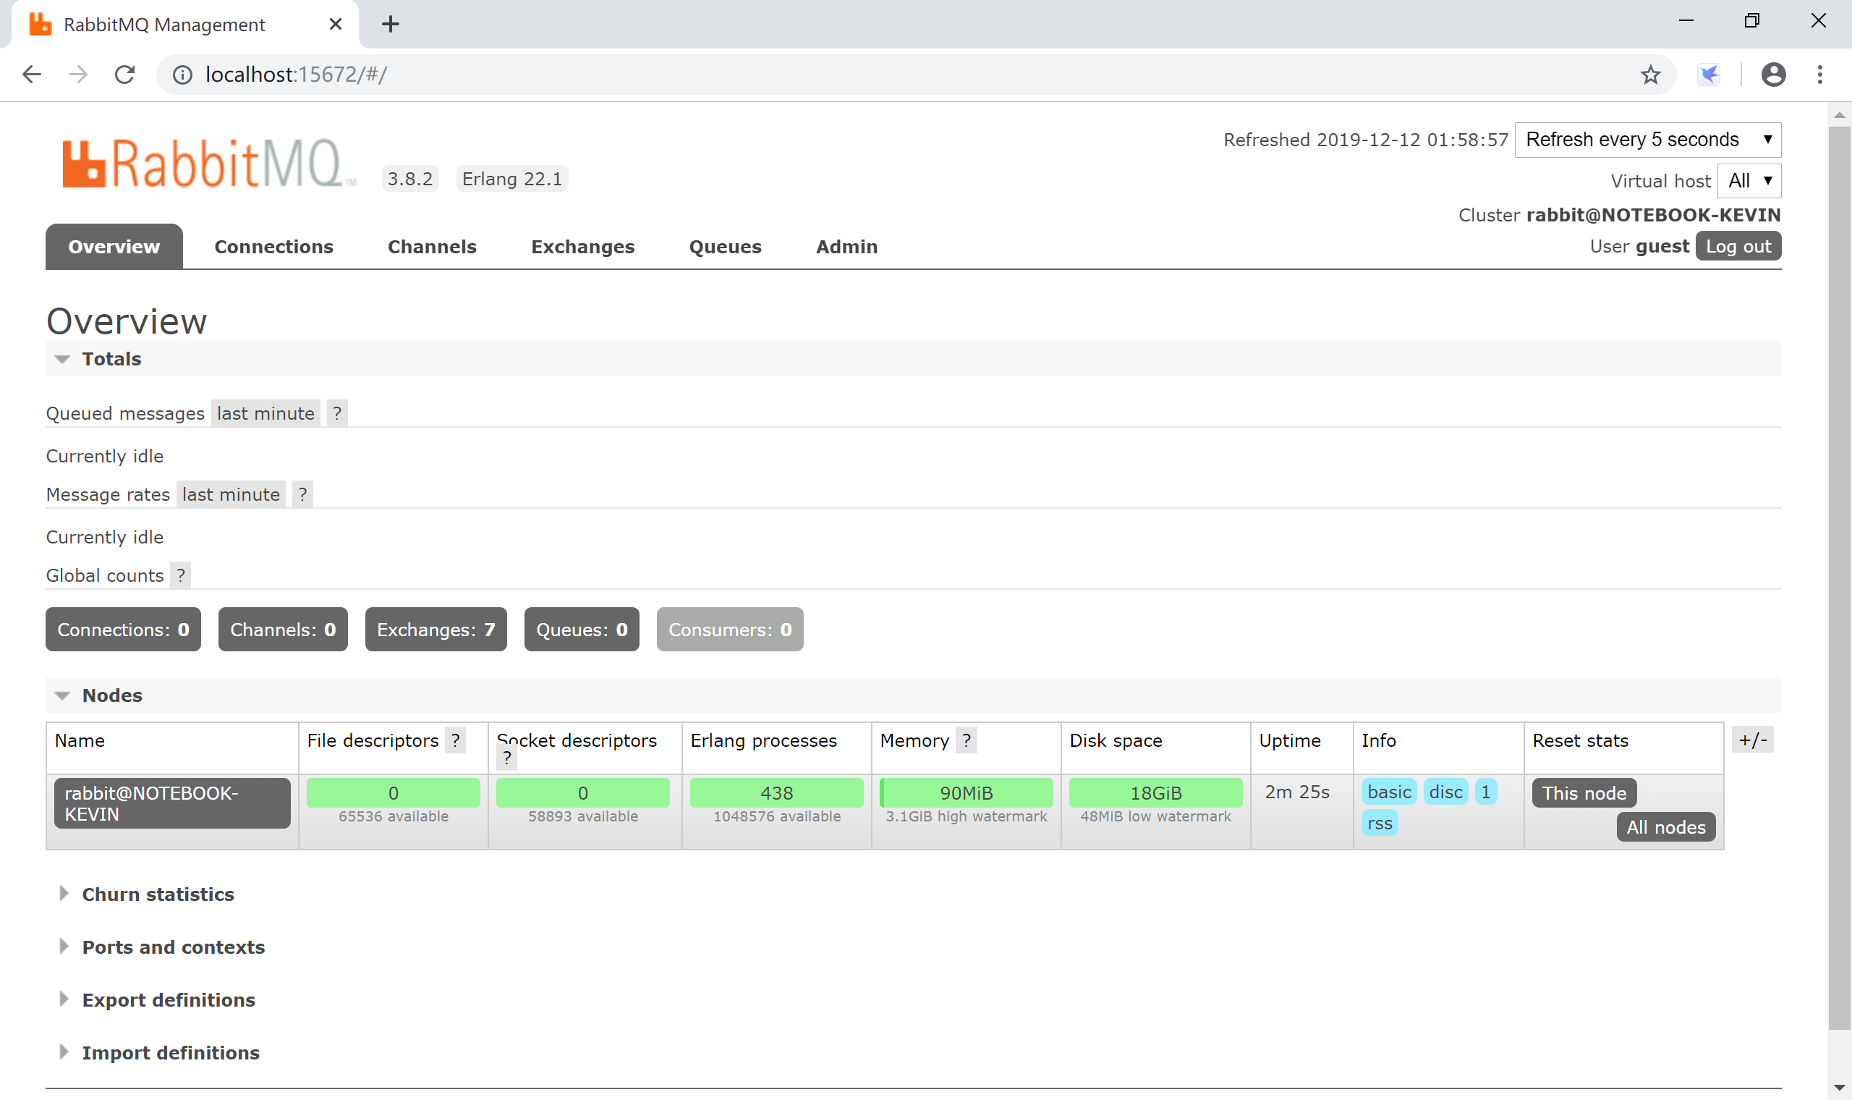This screenshot has width=1852, height=1100.
Task: Toggle node columns with +/- button
Action: [1753, 740]
